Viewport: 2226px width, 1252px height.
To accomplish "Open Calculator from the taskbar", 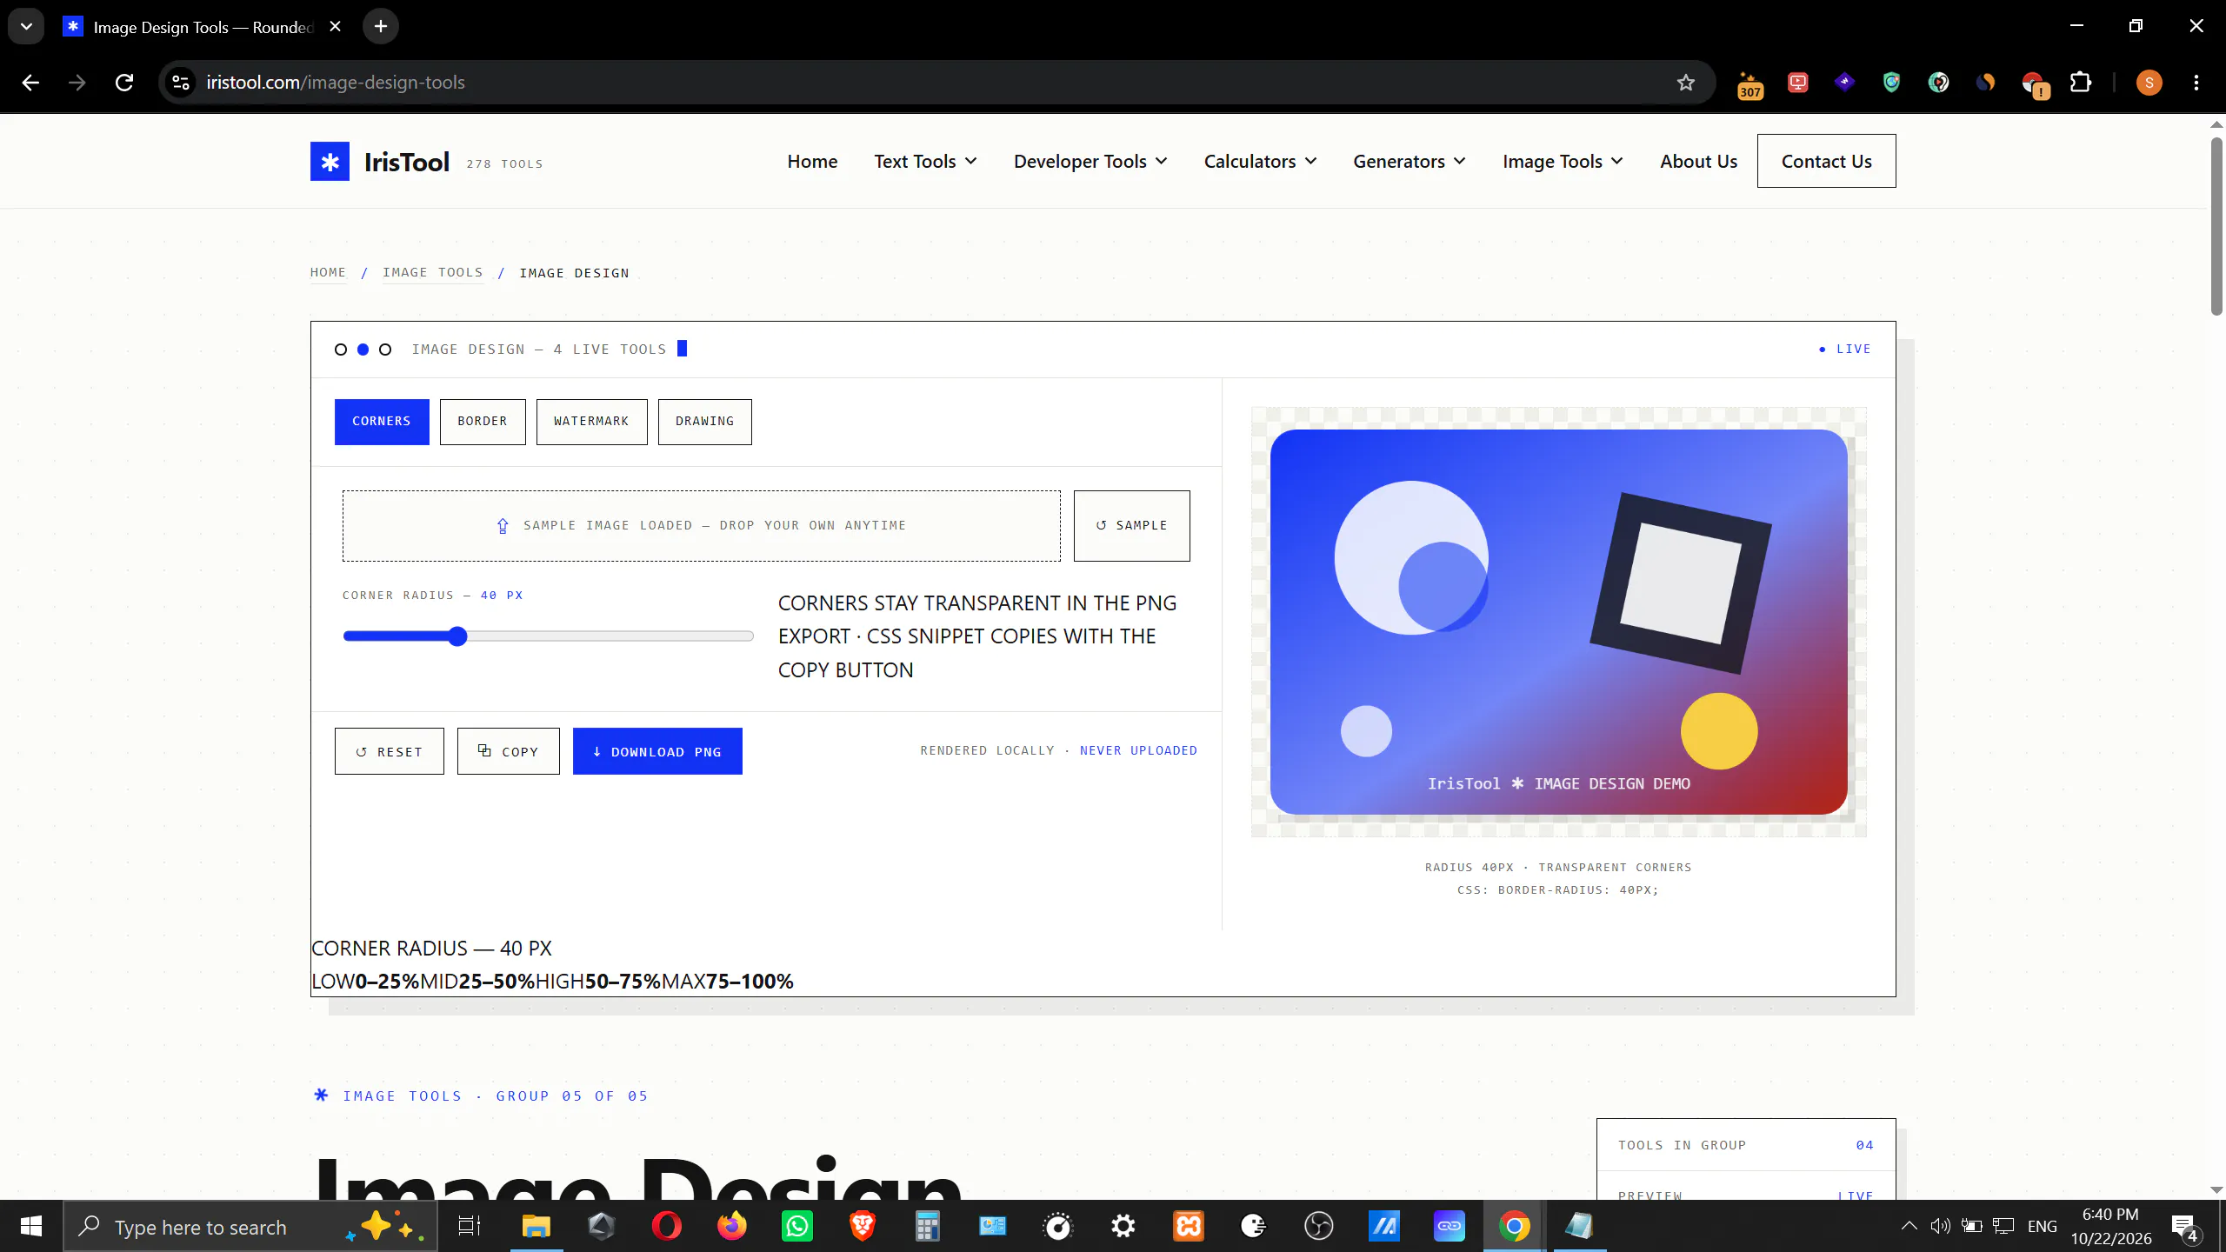I will pyautogui.click(x=928, y=1227).
